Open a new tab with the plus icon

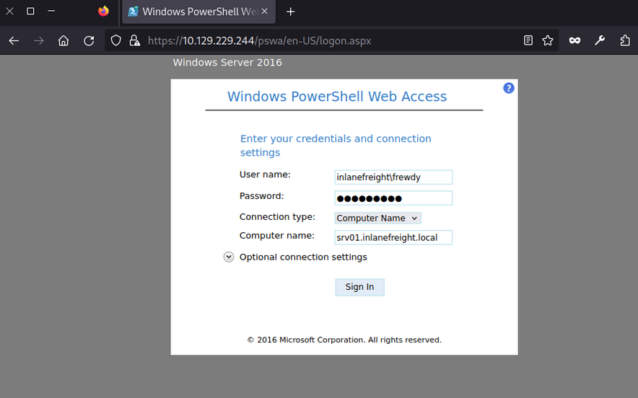coord(291,12)
